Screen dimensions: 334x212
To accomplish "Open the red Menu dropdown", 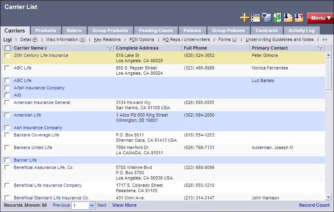I will coord(320,18).
